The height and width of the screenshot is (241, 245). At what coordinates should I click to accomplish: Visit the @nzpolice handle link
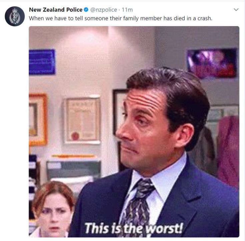tap(103, 10)
